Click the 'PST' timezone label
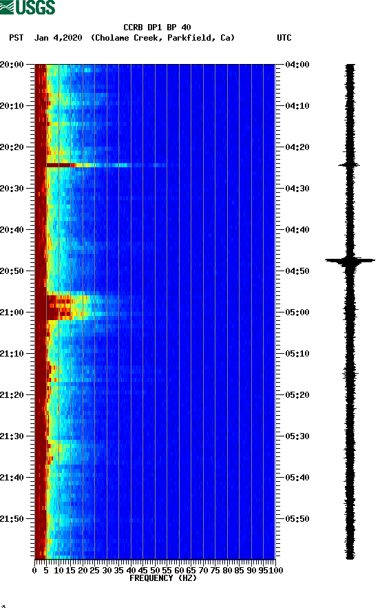The width and height of the screenshot is (380, 614). coord(16,38)
